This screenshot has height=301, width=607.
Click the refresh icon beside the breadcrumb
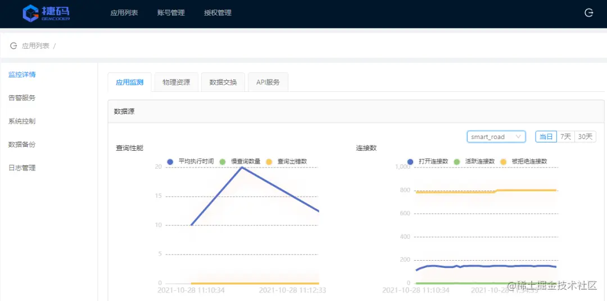(x=13, y=46)
